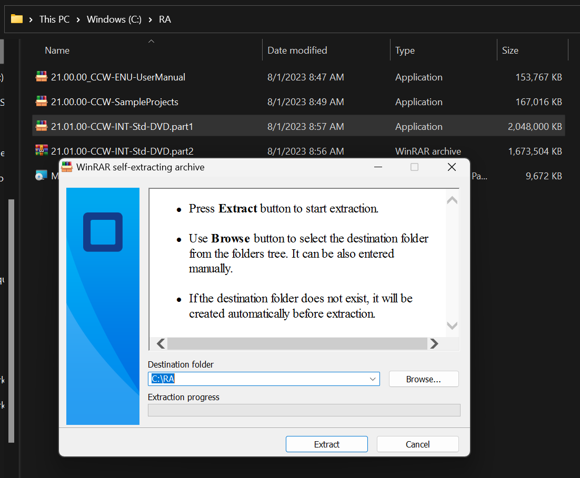Click date 8/1/2023 8:49 AM
Image resolution: width=580 pixels, height=478 pixels.
(306, 101)
